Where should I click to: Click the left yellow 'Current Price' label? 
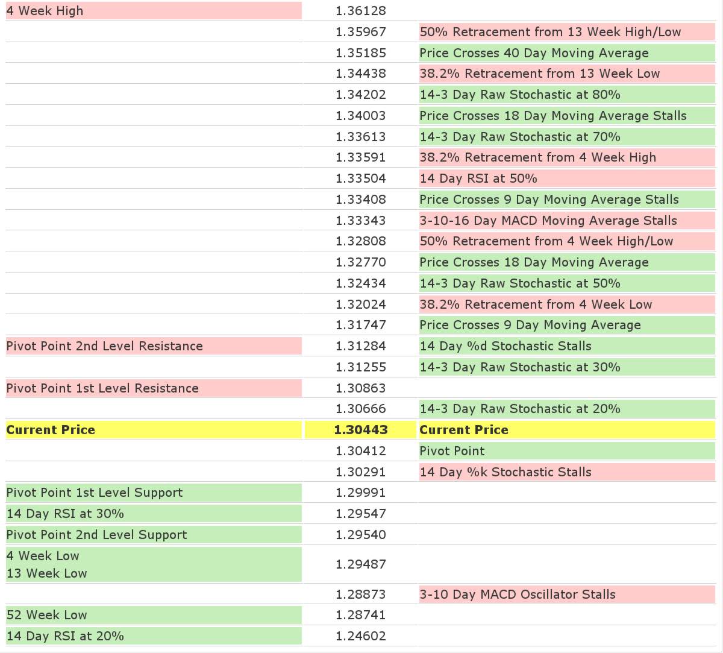[51, 430]
